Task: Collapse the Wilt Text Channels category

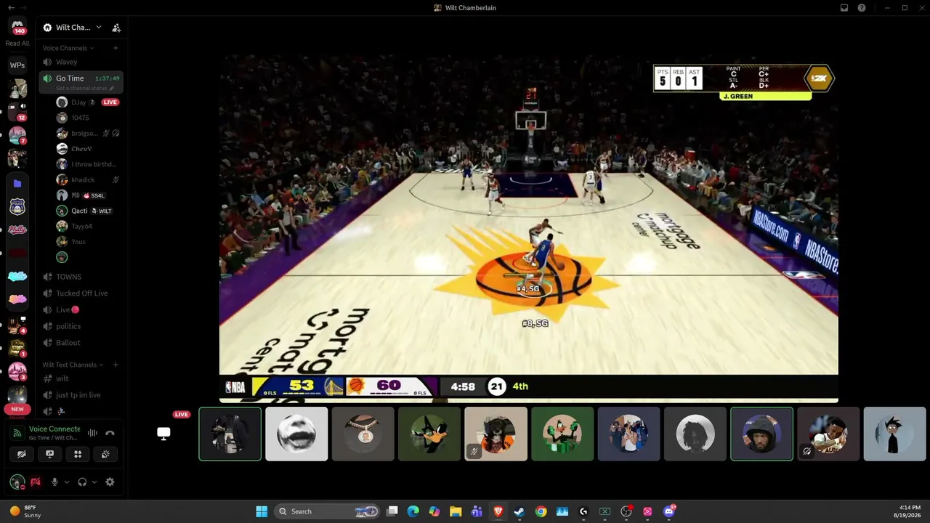Action: [x=73, y=365]
